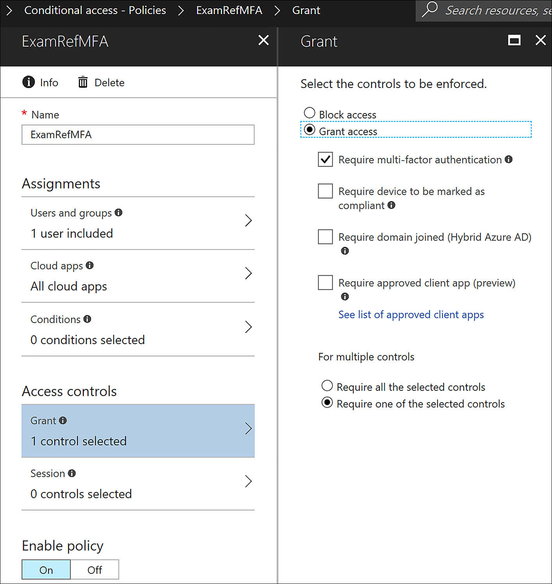Uncheck Require multi-factor authentication
The image size is (552, 584).
click(325, 159)
